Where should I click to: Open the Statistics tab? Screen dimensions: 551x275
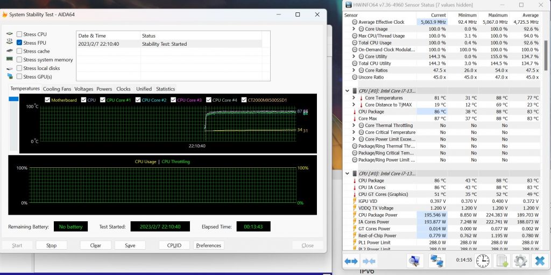tap(165, 89)
